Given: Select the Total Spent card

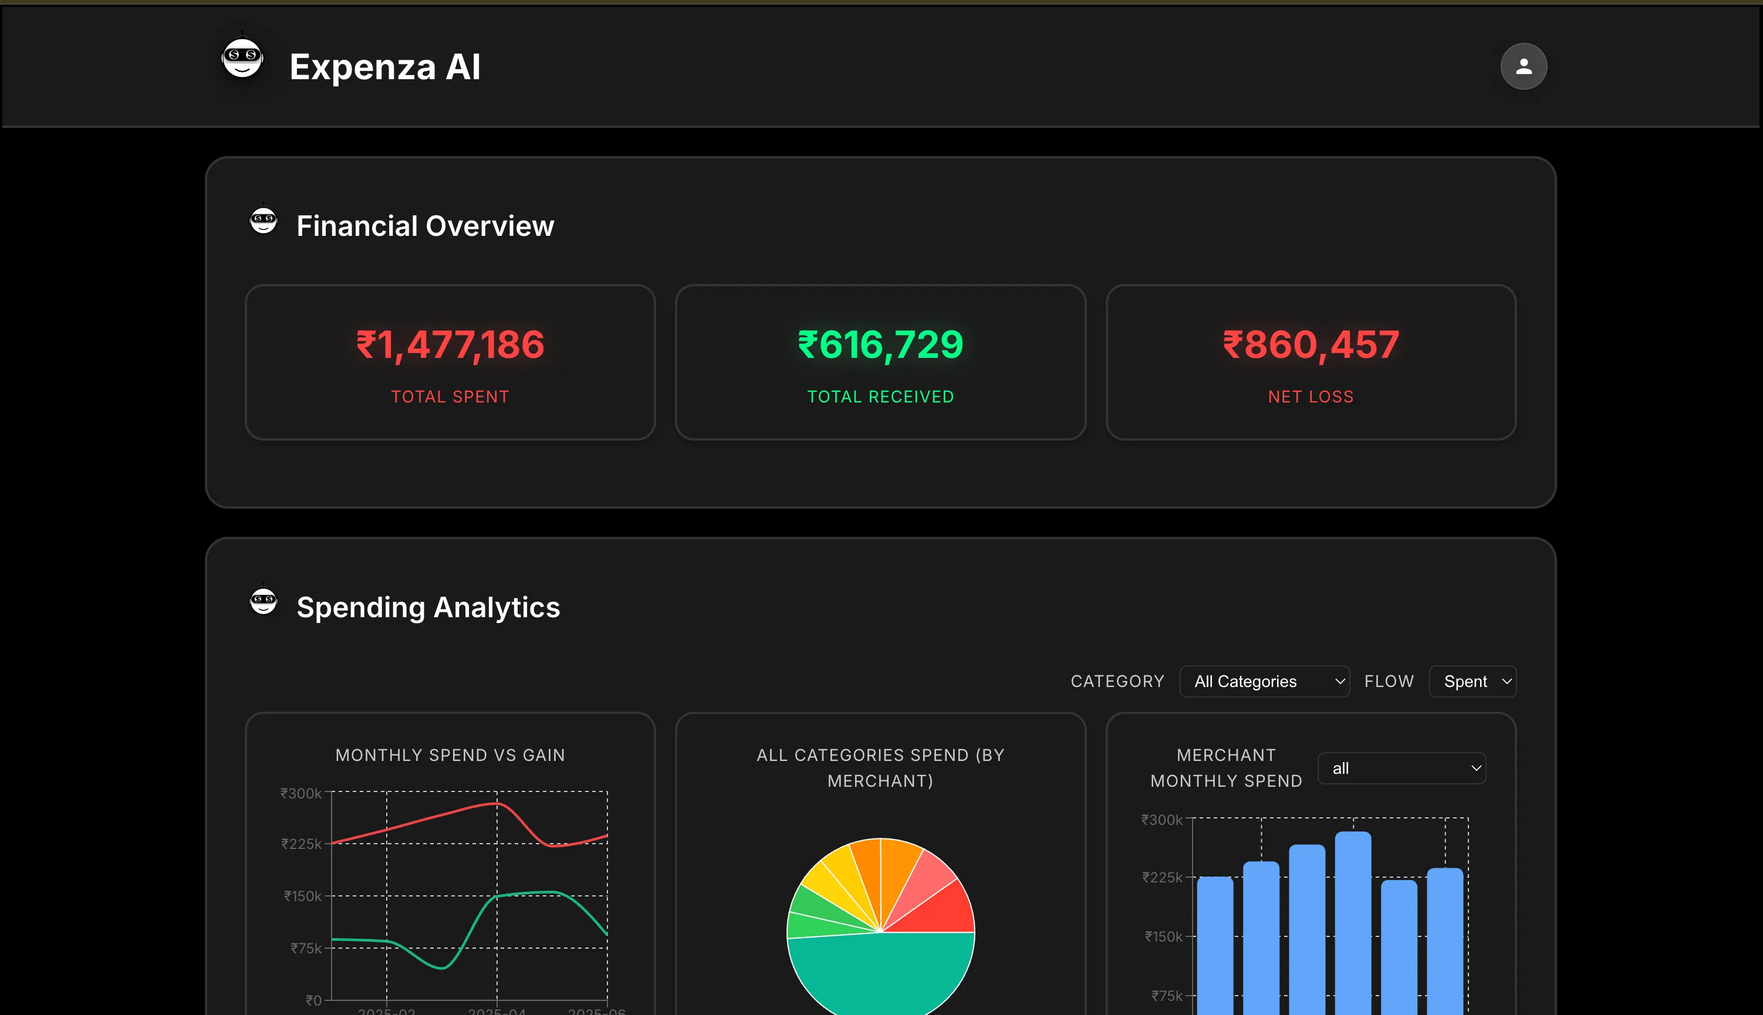Looking at the screenshot, I should pos(450,363).
